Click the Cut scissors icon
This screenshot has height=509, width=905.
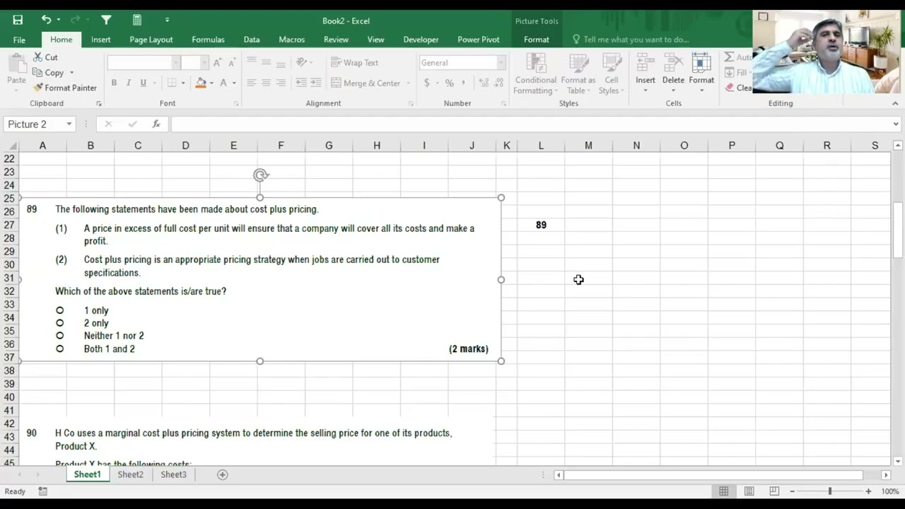coord(38,57)
